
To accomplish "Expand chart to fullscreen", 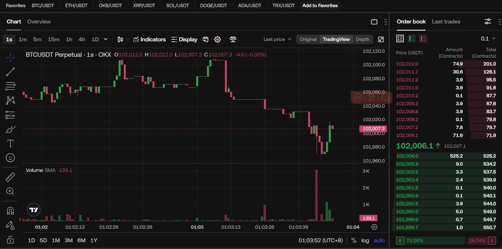I will pyautogui.click(x=381, y=39).
